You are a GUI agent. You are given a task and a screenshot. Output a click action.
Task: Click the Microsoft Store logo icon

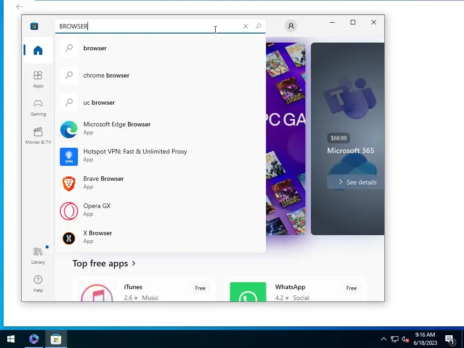coord(34,26)
